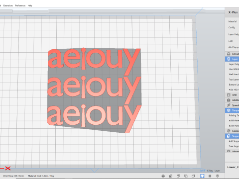239x179 pixels.
Task: Click the Temperature section icon
Action: click(x=229, y=110)
